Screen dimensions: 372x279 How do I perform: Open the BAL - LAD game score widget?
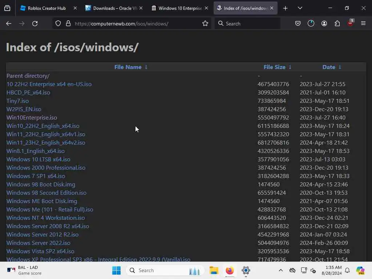pos(24,270)
